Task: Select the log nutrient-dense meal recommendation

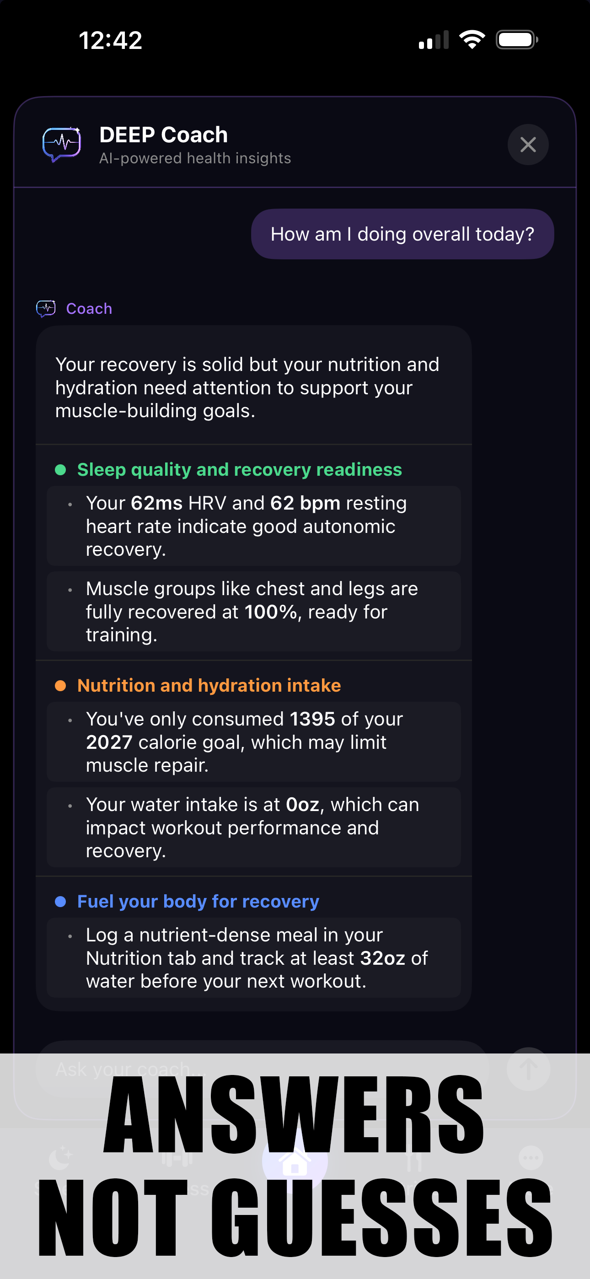Action: coord(254,958)
